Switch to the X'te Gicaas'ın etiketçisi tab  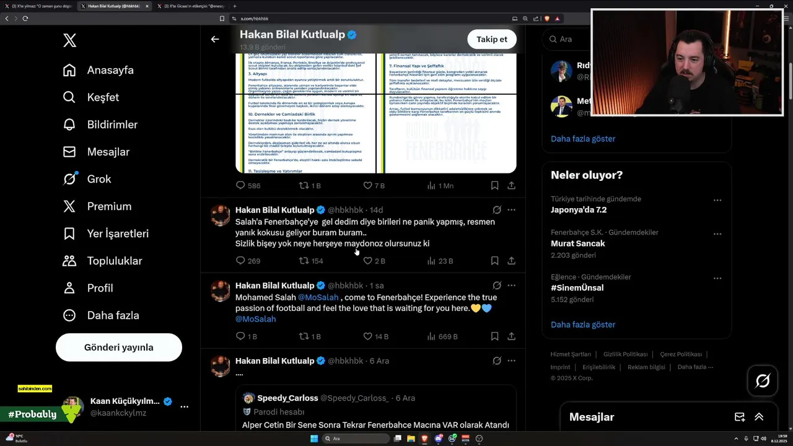(x=192, y=6)
